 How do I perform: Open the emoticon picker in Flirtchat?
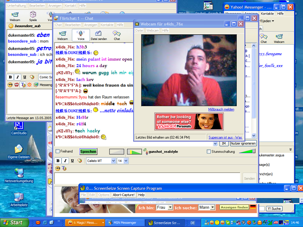click(x=58, y=168)
